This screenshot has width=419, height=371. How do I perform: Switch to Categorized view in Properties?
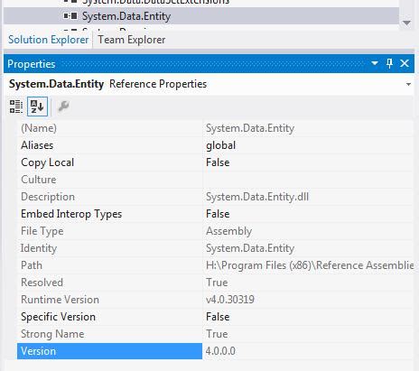pos(15,107)
